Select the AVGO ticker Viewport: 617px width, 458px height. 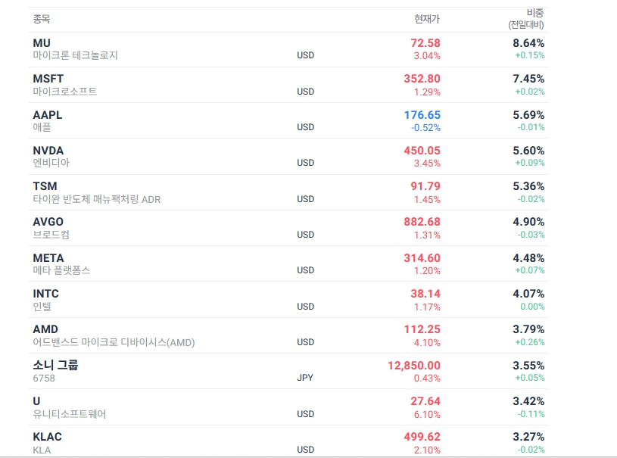48,222
